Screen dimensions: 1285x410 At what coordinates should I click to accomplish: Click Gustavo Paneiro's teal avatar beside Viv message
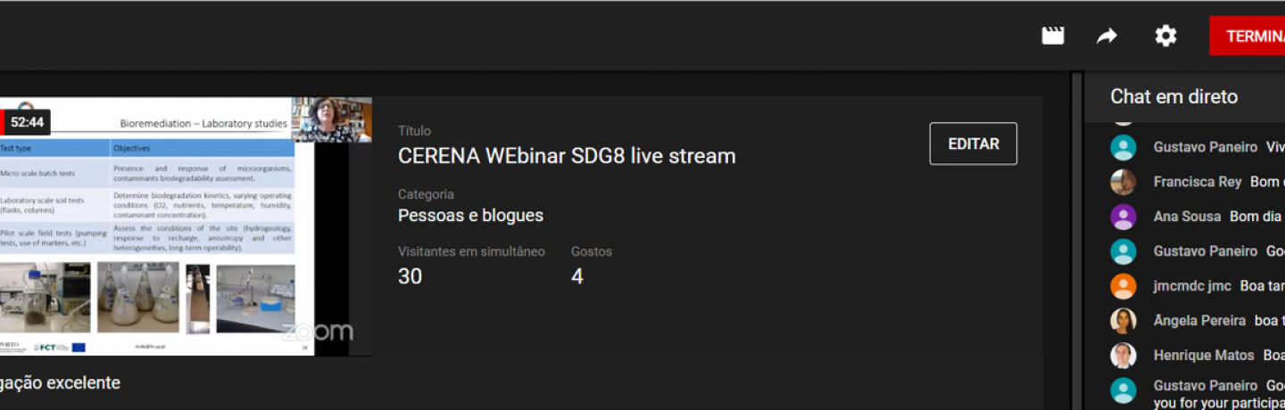coord(1123,147)
